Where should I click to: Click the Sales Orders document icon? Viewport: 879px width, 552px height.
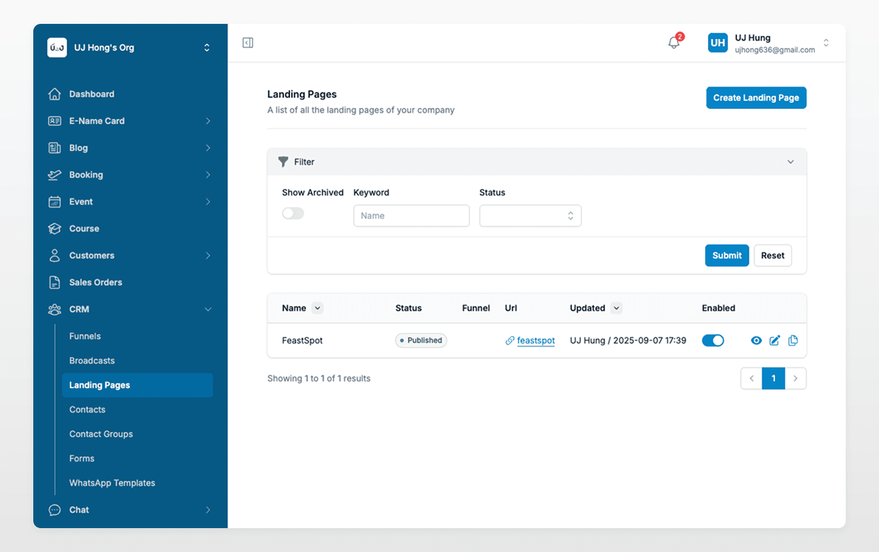pos(55,283)
